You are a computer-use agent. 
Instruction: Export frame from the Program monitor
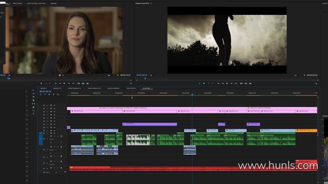[x=250, y=83]
